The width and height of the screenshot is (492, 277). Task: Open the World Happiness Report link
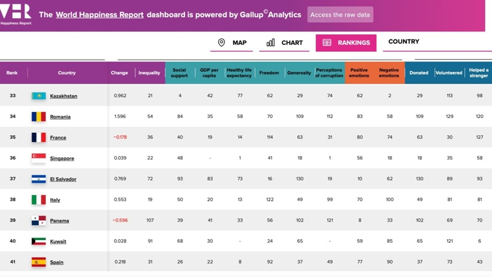coord(100,15)
